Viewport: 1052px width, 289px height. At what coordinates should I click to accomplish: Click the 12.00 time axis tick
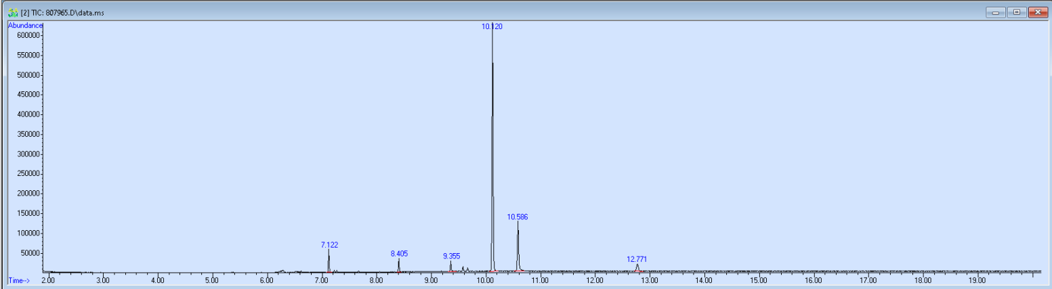click(x=595, y=280)
